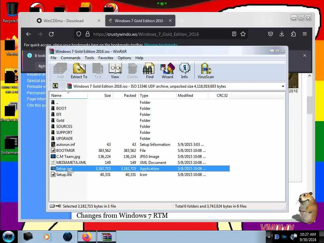Sort by the CRC32 column header
This screenshot has height=243, width=324.
point(218,96)
